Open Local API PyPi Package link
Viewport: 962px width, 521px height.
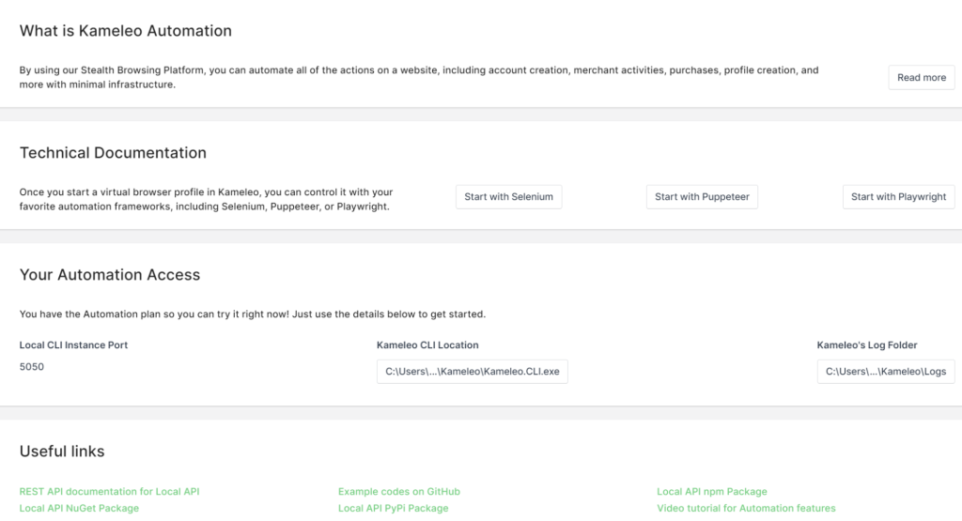(x=394, y=508)
